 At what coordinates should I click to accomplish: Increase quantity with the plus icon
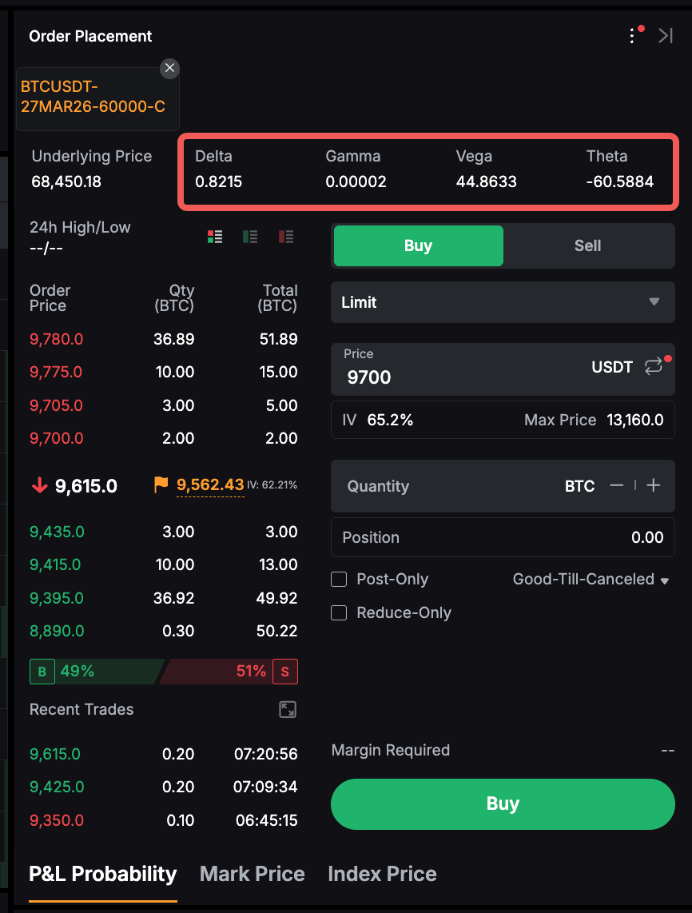(x=654, y=485)
